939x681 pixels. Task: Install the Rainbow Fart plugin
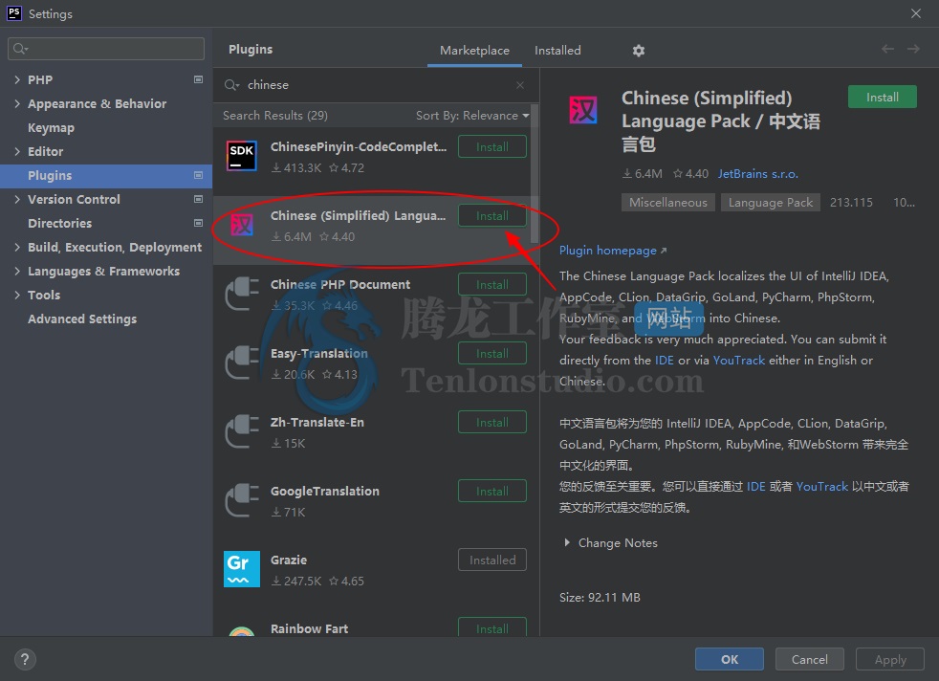pyautogui.click(x=492, y=627)
